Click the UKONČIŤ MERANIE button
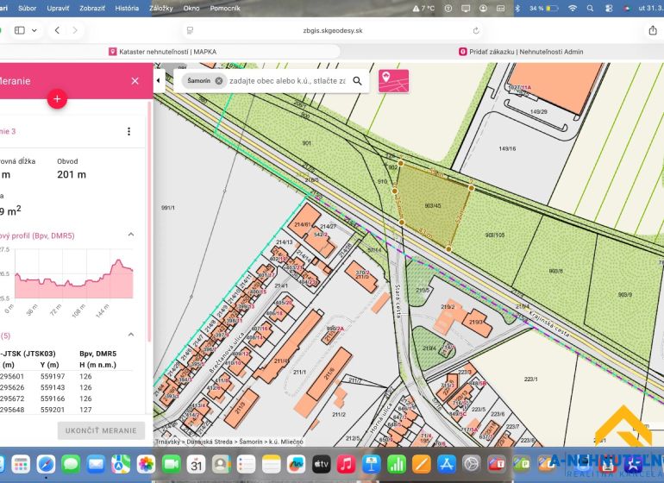The width and height of the screenshot is (664, 483). pos(101,430)
